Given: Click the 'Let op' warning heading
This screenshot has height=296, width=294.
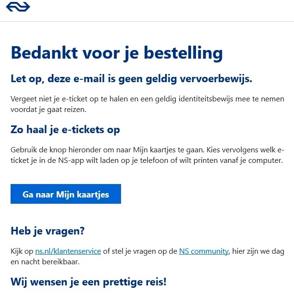Looking at the screenshot, I should tap(131, 78).
